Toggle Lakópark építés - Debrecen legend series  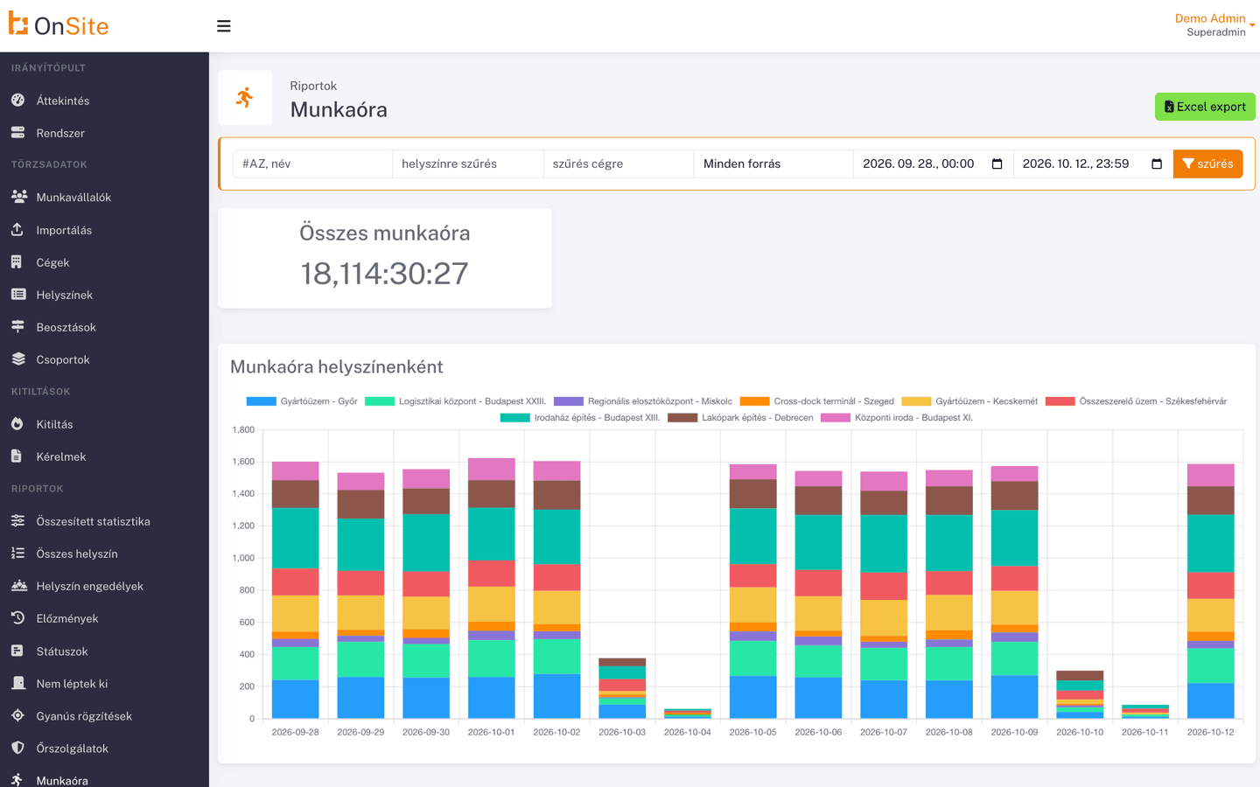point(740,418)
